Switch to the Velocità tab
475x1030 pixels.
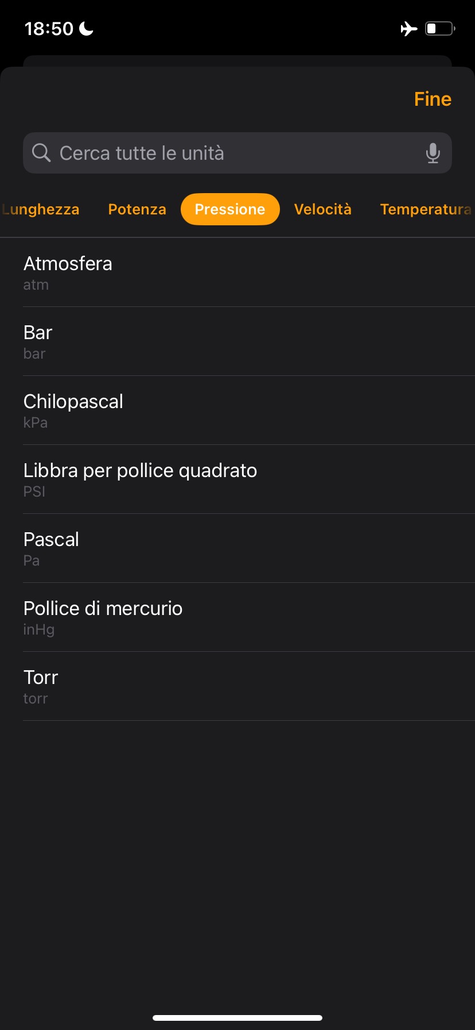(322, 209)
